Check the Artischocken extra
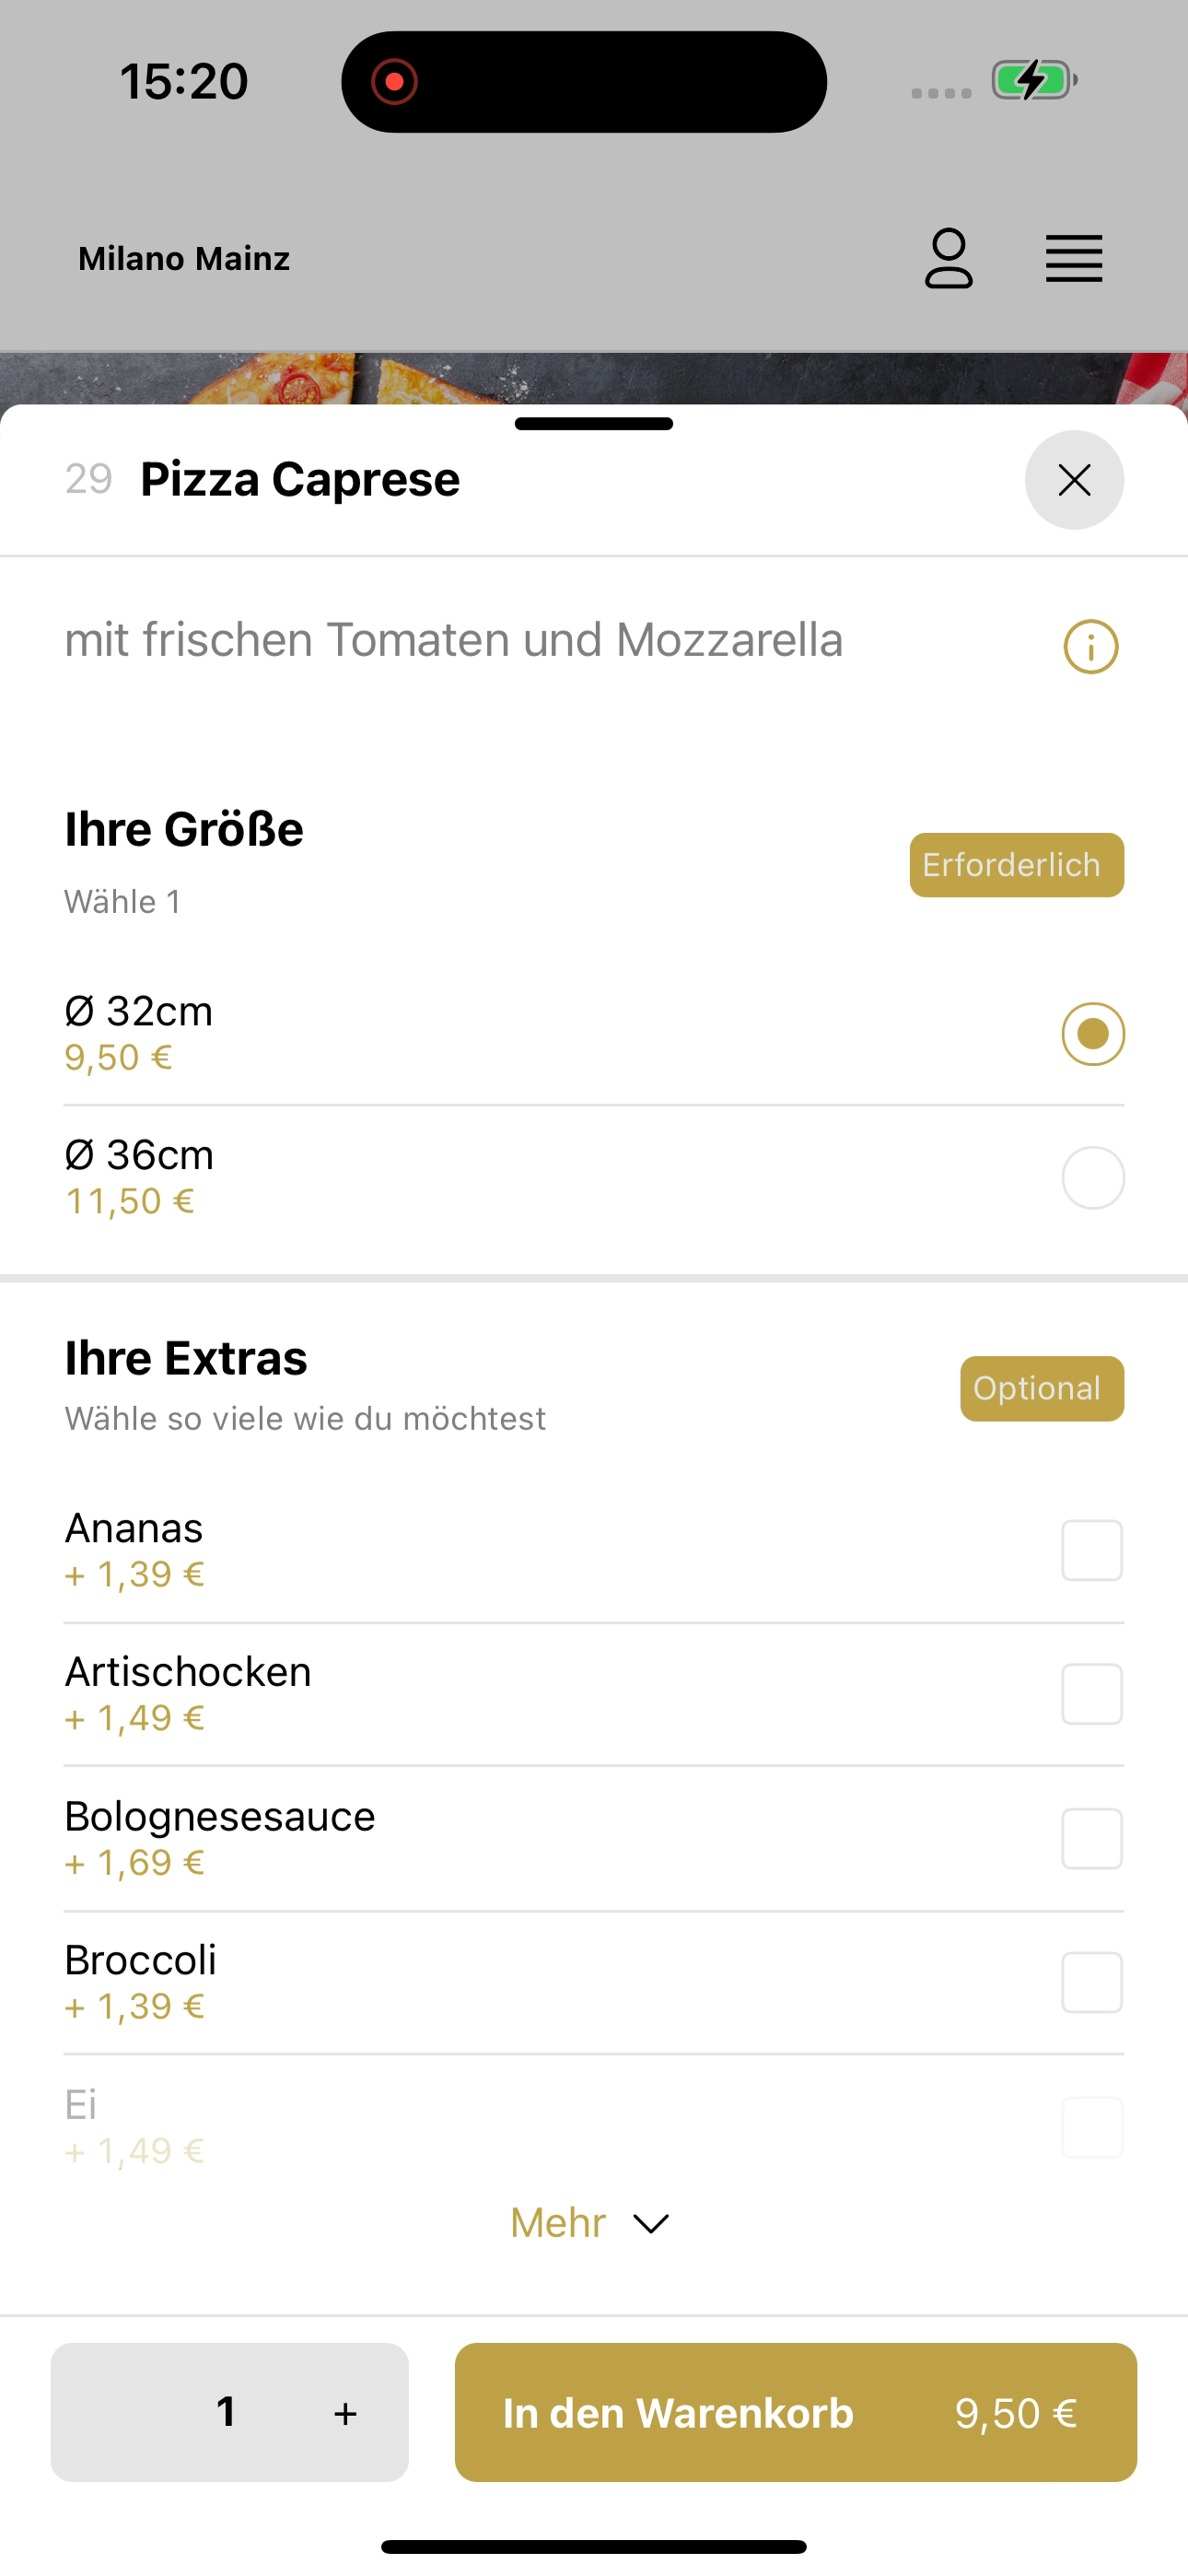Viewport: 1188px width, 2576px height. 1092,1694
